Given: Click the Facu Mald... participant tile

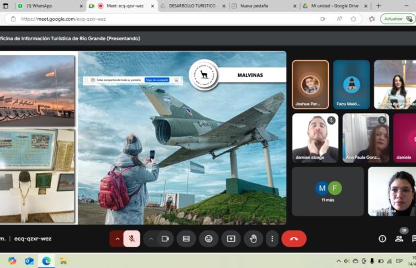Looking at the screenshot, I should [352, 84].
